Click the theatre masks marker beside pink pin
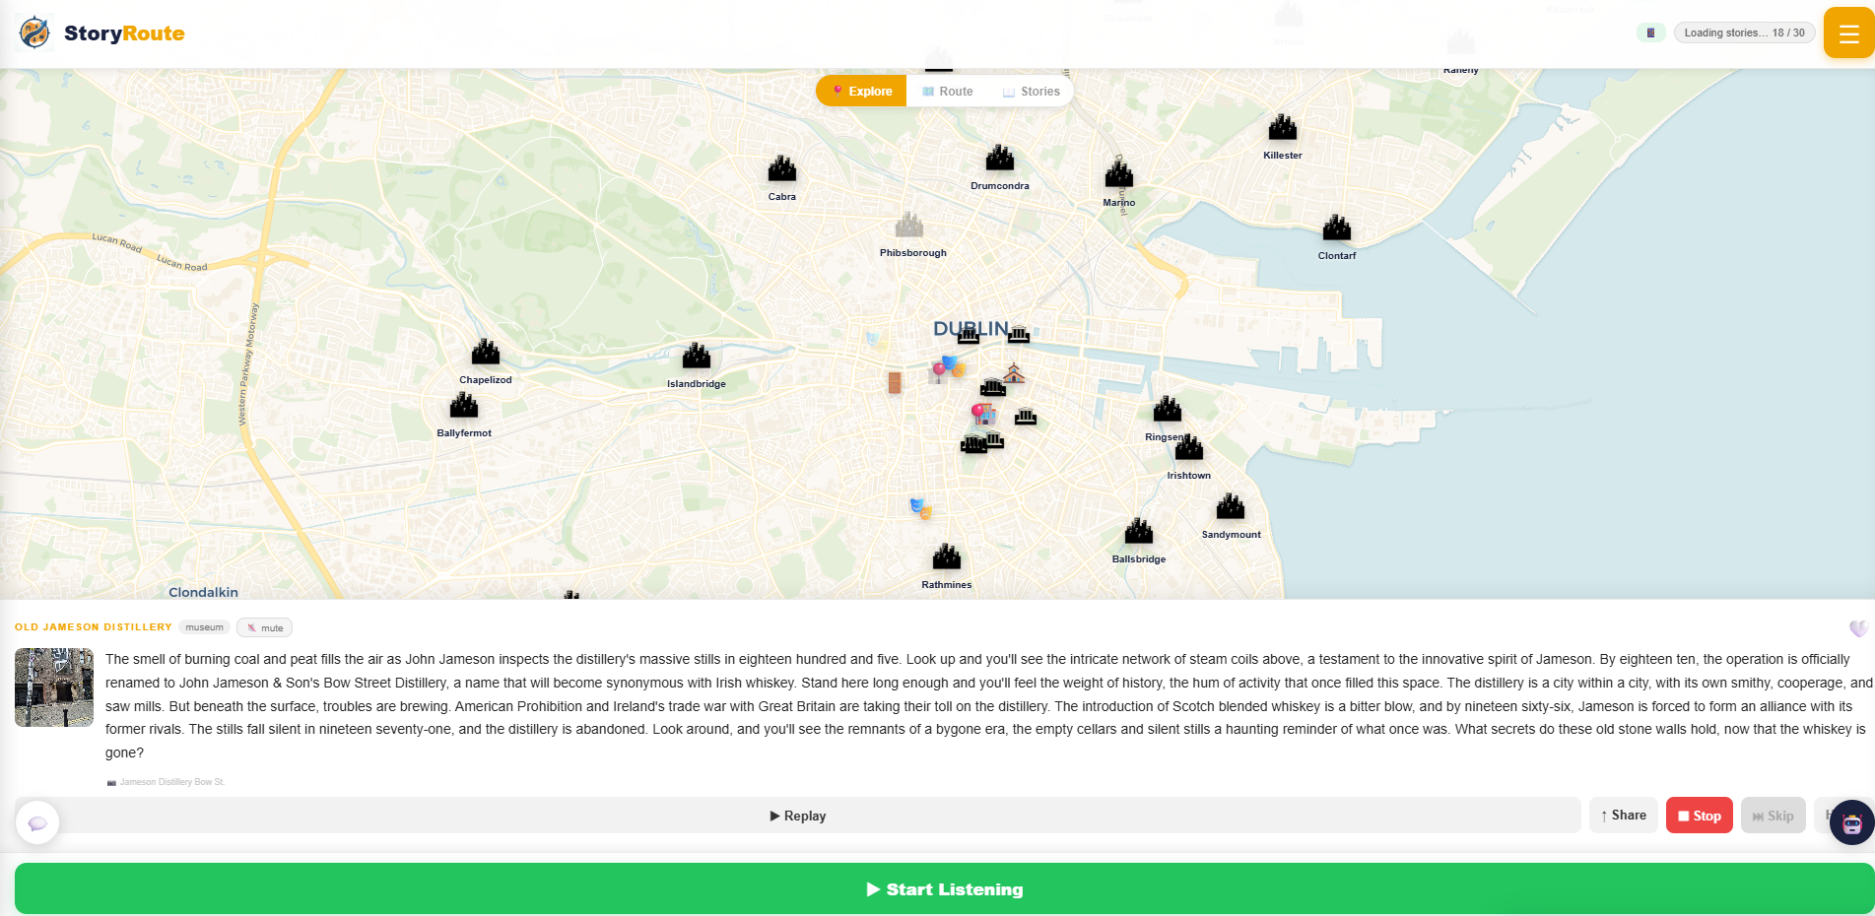 pyautogui.click(x=953, y=366)
